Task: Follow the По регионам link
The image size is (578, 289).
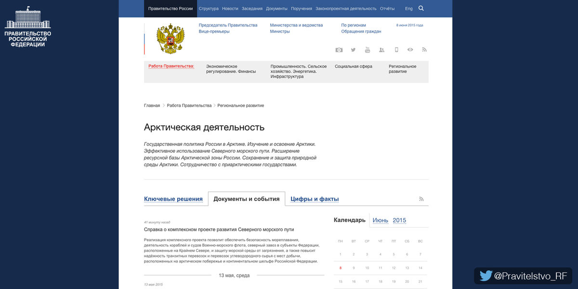Action: click(354, 25)
